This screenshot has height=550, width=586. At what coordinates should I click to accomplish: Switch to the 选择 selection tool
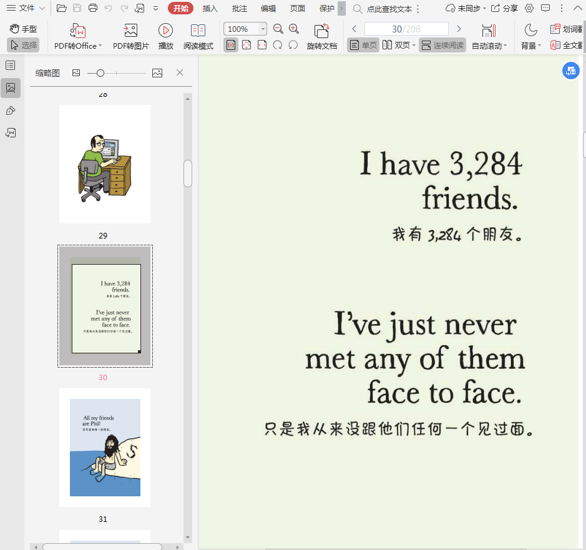(x=23, y=45)
